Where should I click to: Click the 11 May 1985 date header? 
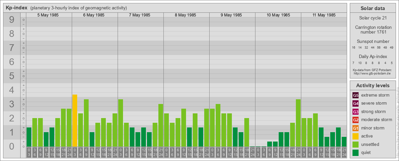click(x=324, y=15)
